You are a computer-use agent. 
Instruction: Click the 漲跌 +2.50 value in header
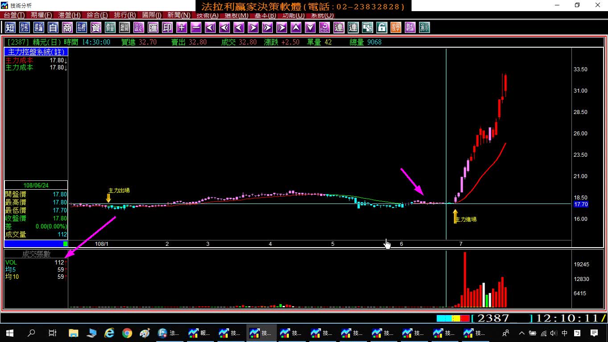click(282, 42)
